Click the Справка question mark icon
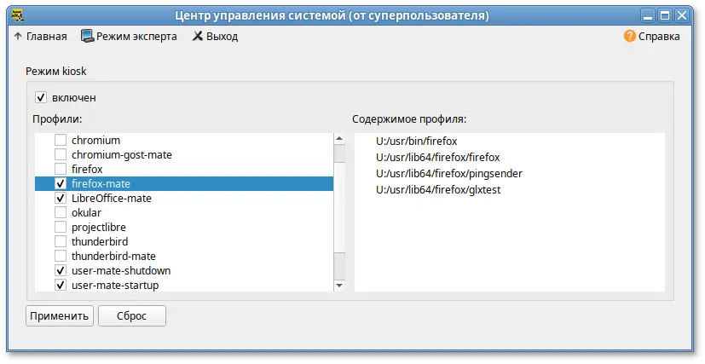Viewport: 705px width, 364px height. point(629,36)
